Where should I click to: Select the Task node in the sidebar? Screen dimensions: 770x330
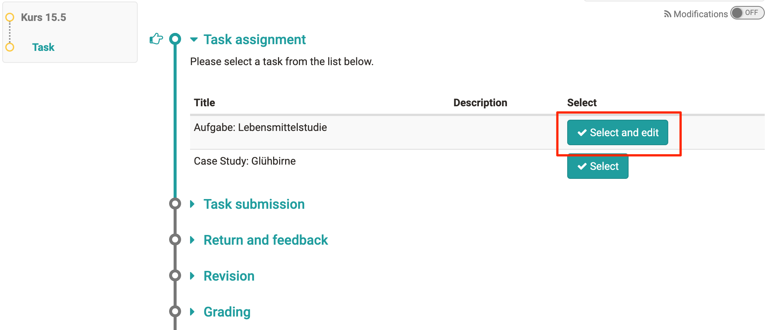(x=43, y=47)
